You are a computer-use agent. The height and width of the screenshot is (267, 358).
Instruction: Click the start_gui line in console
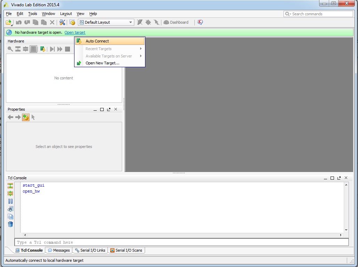[x=33, y=186]
